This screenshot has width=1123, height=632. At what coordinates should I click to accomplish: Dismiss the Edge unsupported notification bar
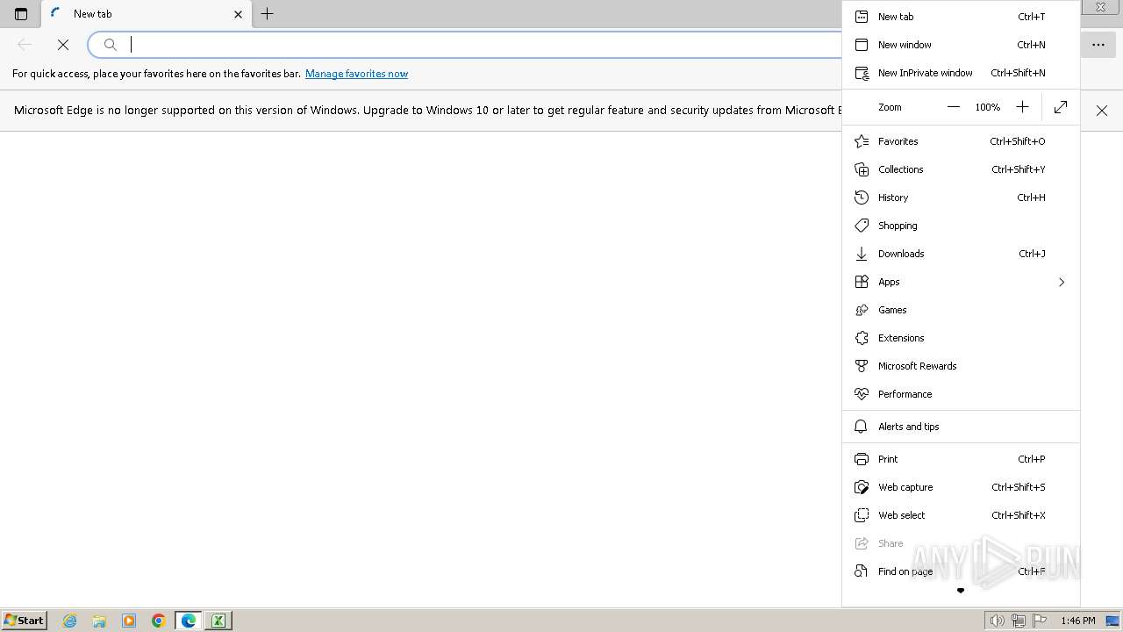pos(1102,111)
